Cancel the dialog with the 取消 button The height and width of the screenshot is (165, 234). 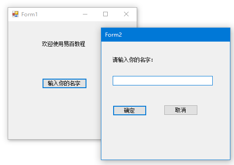click(181, 110)
